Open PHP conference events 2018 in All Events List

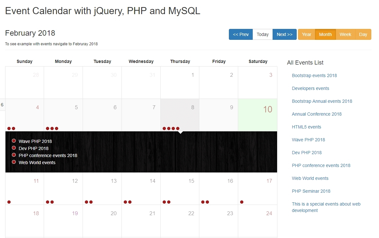(x=321, y=165)
